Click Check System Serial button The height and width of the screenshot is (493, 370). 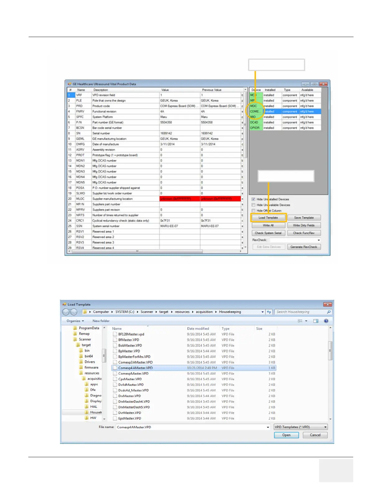[268, 233]
